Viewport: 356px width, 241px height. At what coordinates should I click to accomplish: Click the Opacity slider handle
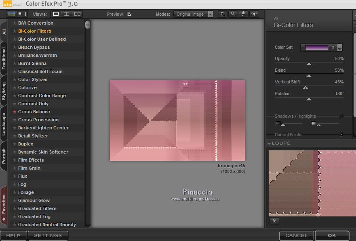(309, 64)
